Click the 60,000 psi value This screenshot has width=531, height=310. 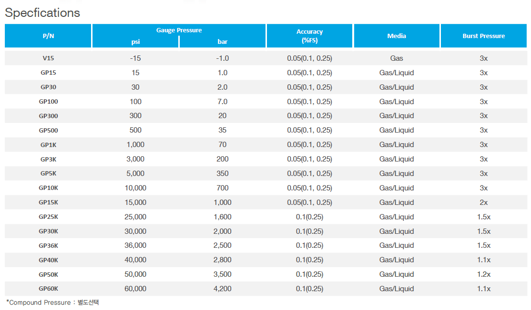pos(135,289)
